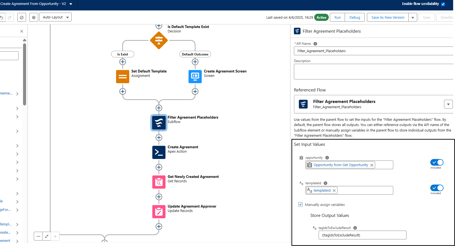Image resolution: width=455 pixels, height=246 pixels.
Task: Click the API Name input field
Action: pyautogui.click(x=373, y=51)
